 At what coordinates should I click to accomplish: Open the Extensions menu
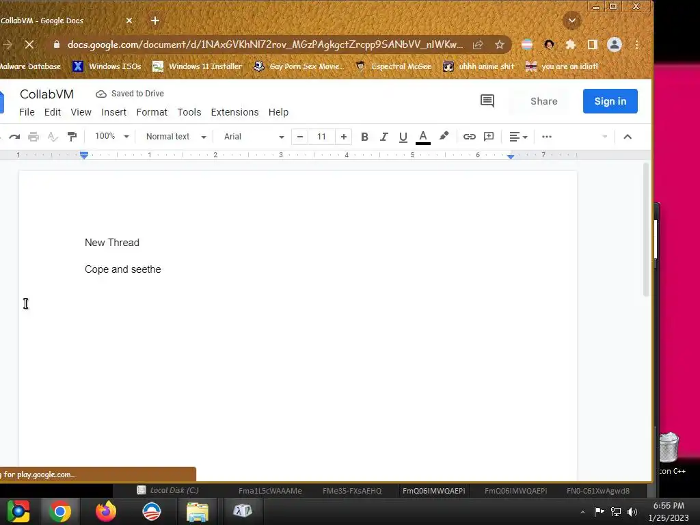tap(235, 112)
